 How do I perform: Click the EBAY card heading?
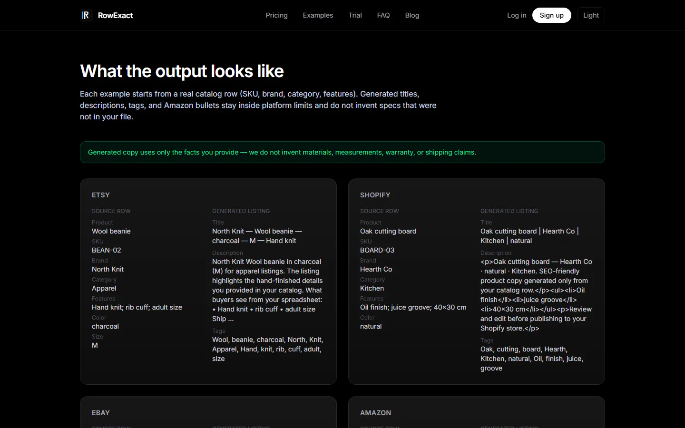click(x=101, y=413)
